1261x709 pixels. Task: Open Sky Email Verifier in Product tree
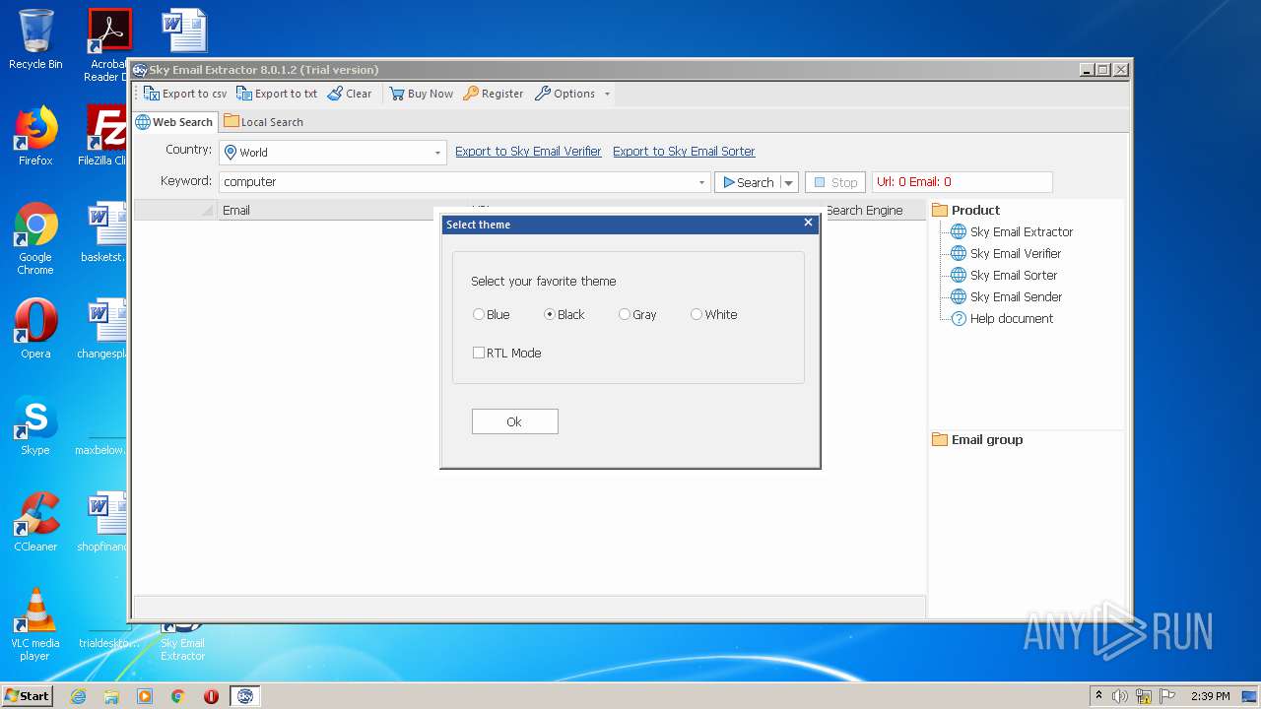pyautogui.click(x=1005, y=254)
